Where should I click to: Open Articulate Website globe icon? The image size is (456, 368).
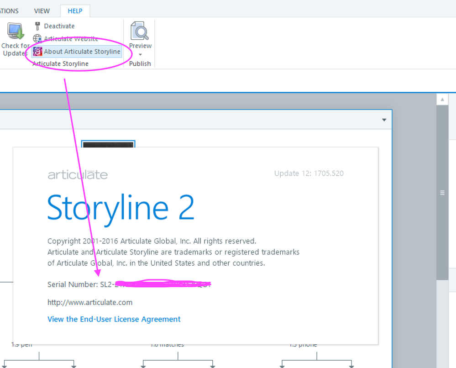(x=37, y=39)
